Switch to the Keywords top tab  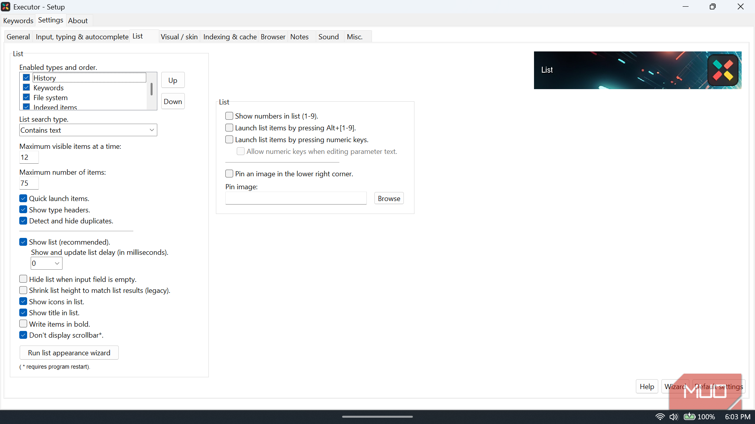click(18, 21)
